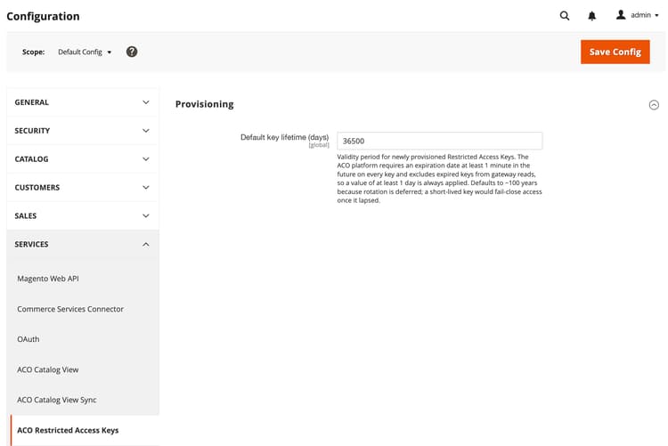Expand the GENERAL configuration section
Viewport: 668px width, 446px height.
(x=83, y=102)
